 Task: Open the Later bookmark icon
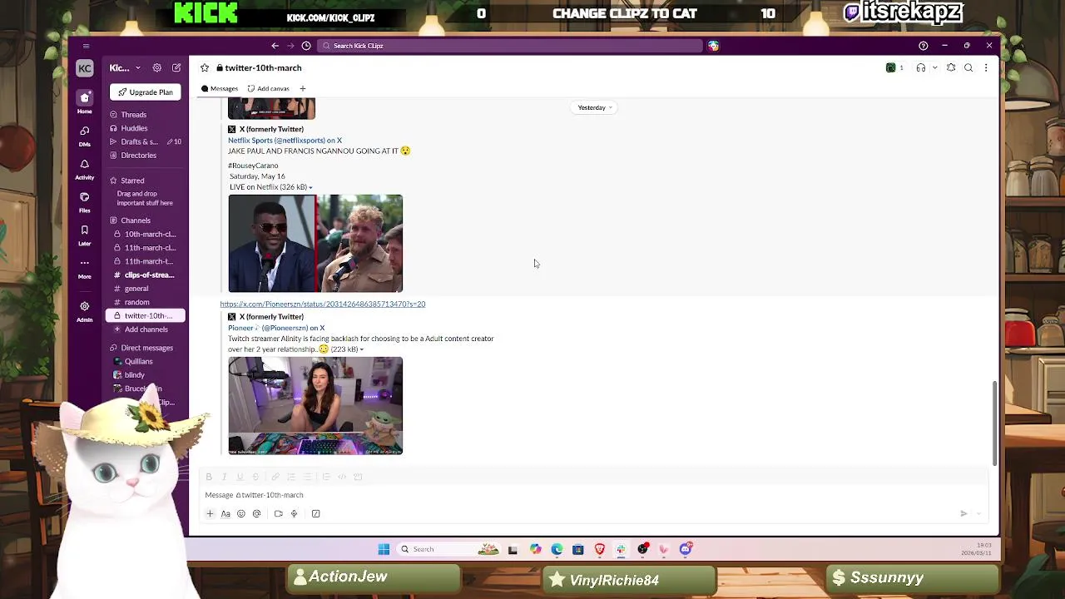click(84, 230)
